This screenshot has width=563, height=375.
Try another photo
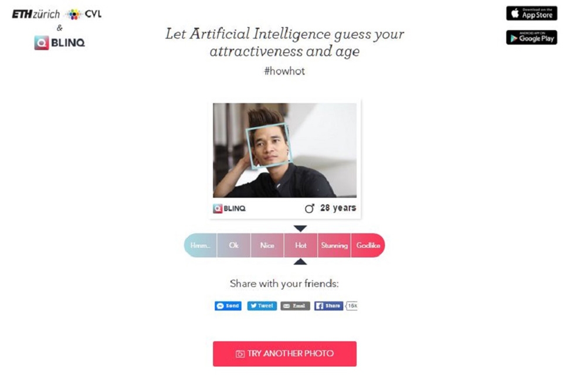[x=285, y=354]
